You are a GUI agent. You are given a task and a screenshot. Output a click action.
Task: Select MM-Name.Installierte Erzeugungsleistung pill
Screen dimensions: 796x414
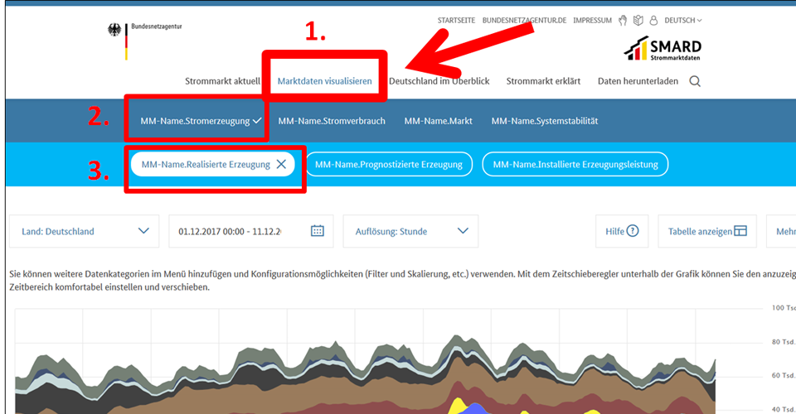click(575, 164)
